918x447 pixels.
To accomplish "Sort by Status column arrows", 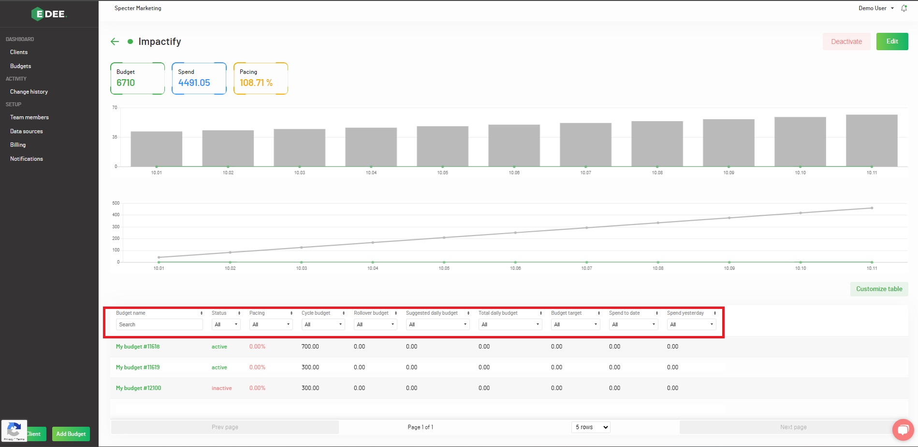I will [x=239, y=313].
